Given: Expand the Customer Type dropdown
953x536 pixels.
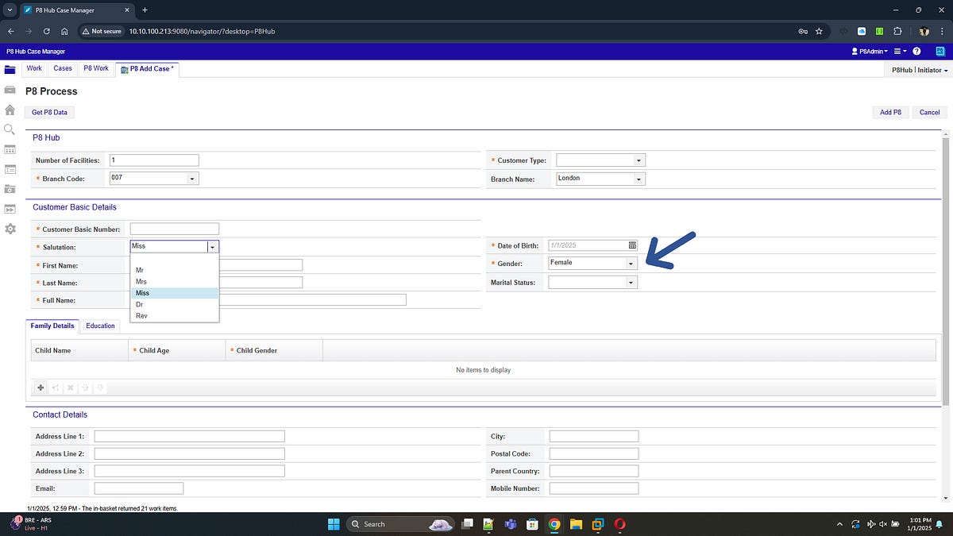Looking at the screenshot, I should [x=639, y=160].
